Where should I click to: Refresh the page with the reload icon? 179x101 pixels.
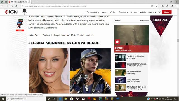pyautogui.click(x=12, y=6)
